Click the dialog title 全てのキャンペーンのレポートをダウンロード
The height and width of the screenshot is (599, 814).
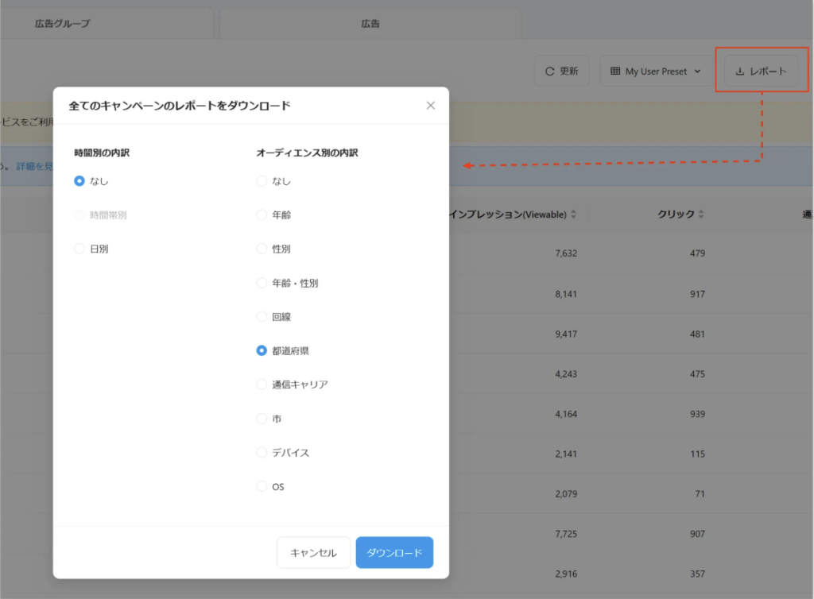click(x=180, y=106)
